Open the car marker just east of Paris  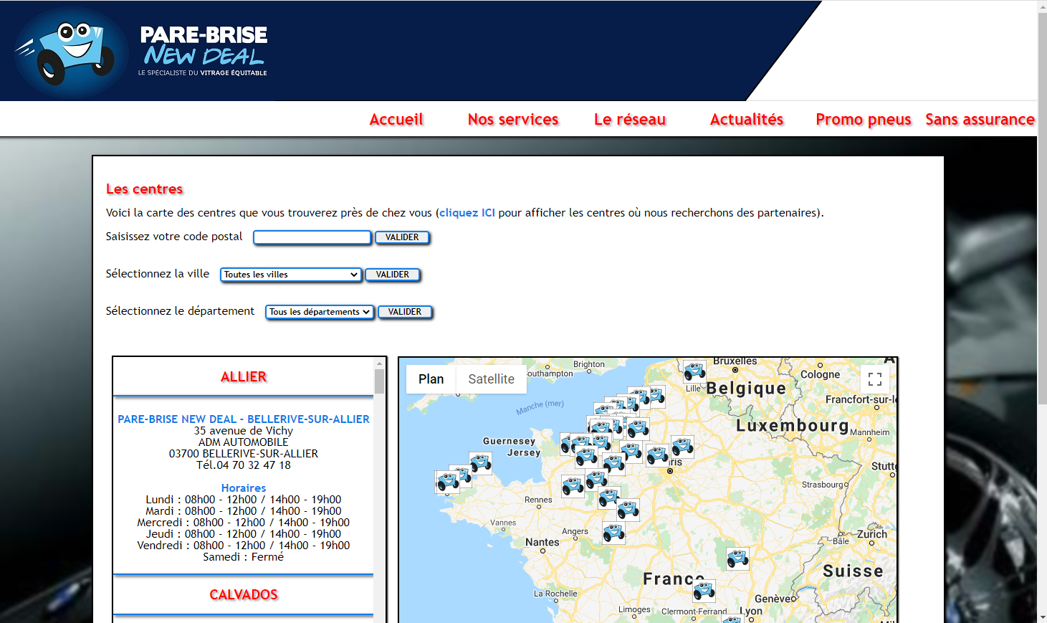(682, 447)
